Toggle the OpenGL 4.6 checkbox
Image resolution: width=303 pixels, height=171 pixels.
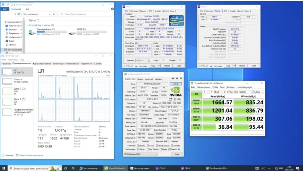pyautogui.click(x=169, y=150)
